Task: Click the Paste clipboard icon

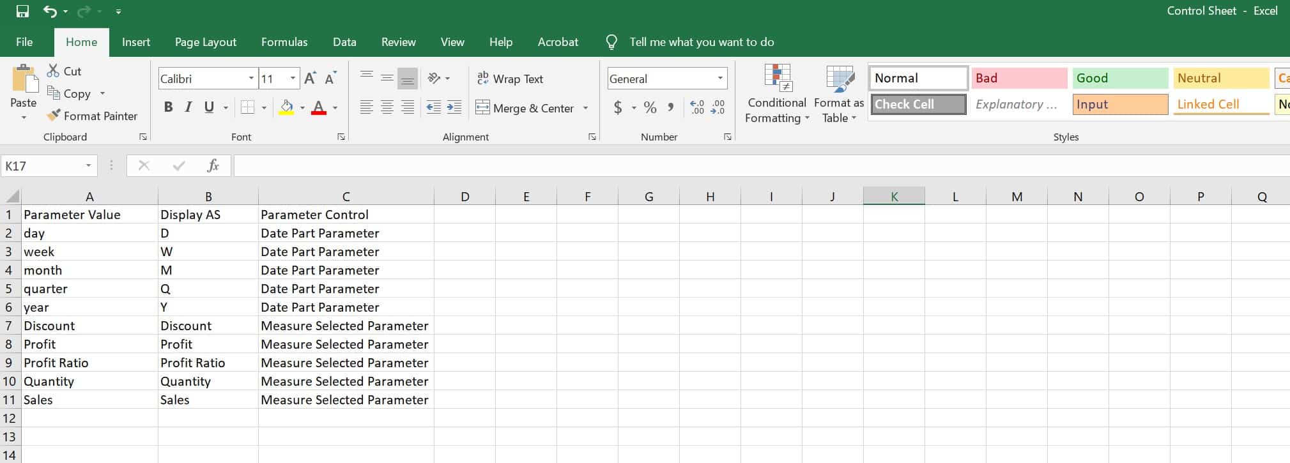Action: [x=24, y=79]
